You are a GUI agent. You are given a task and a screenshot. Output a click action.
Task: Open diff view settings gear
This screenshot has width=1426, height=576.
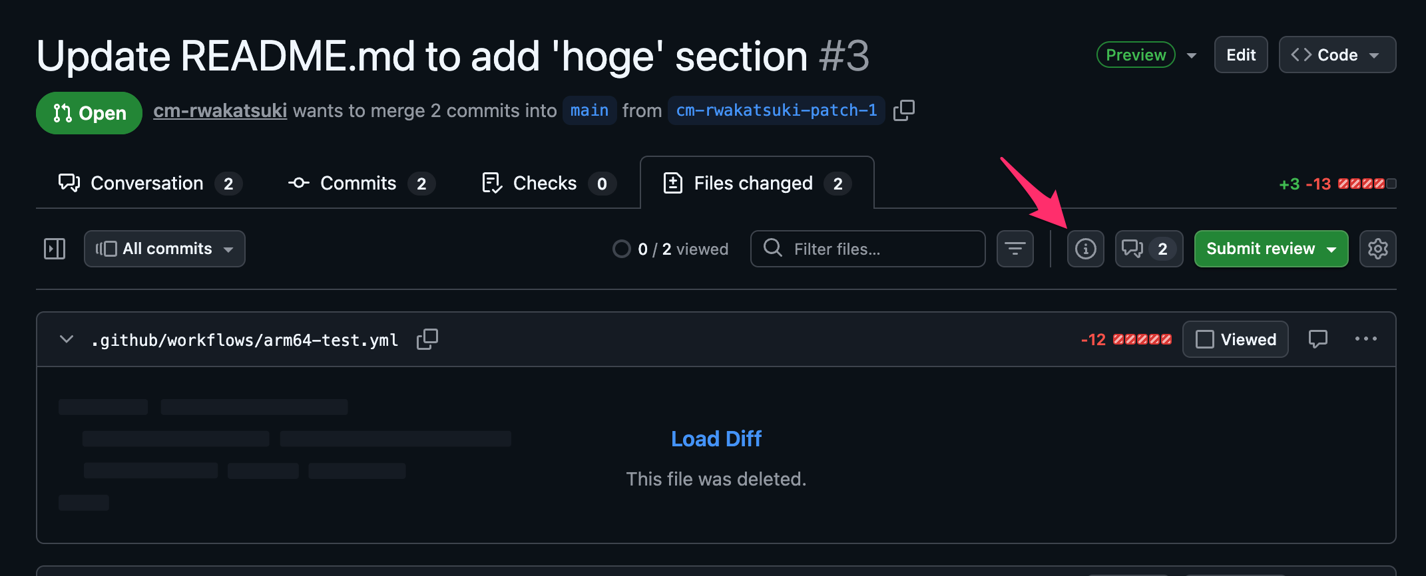coord(1377,249)
